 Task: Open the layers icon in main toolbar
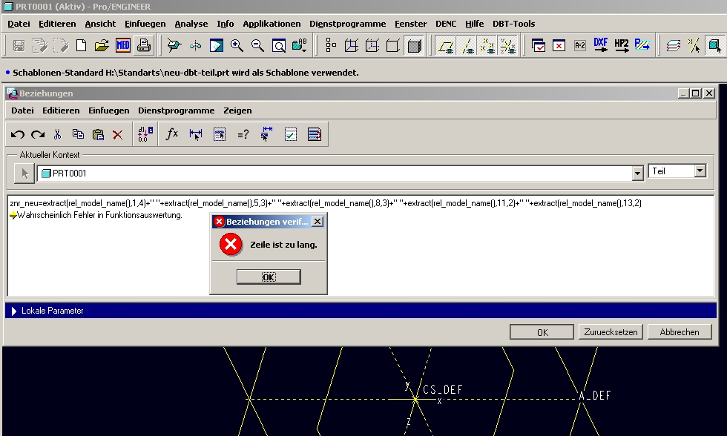(x=674, y=45)
